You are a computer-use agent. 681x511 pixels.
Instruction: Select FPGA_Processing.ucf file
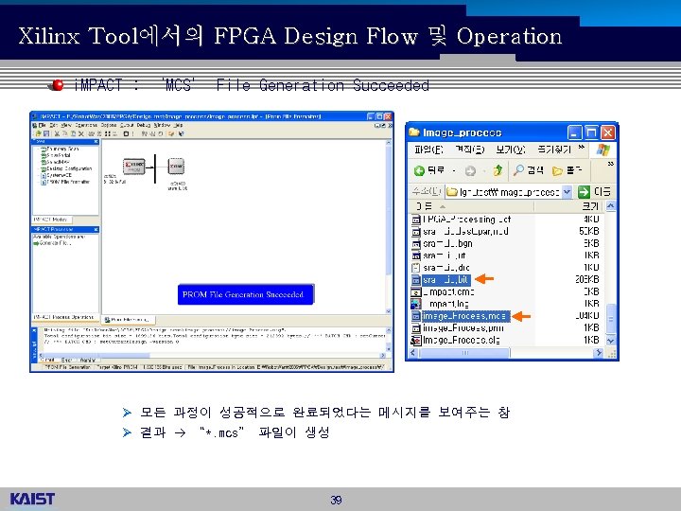coord(462,220)
